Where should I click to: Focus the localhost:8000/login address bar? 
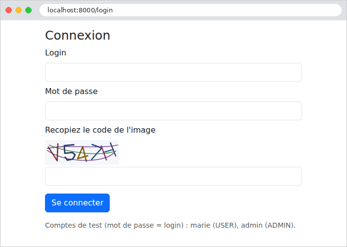[190, 10]
